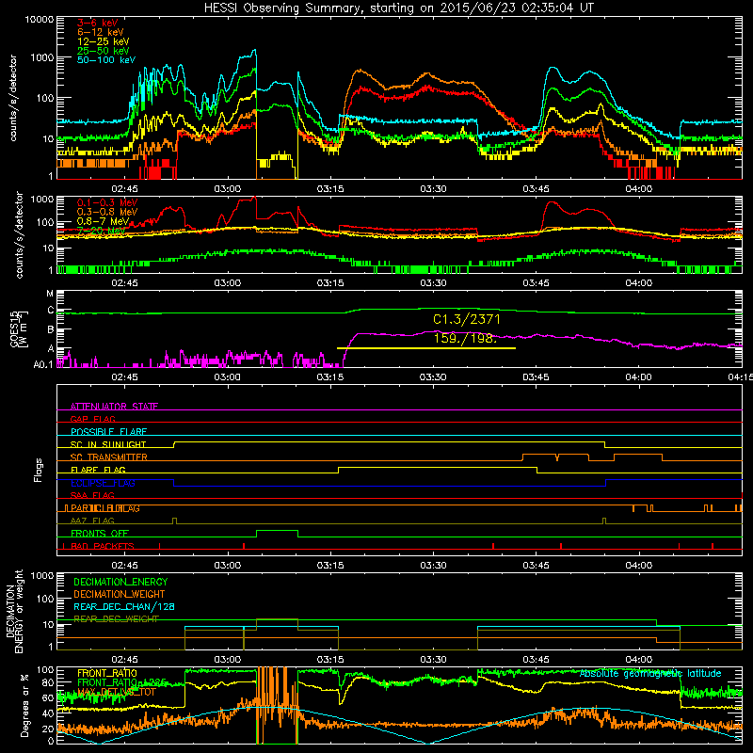Image resolution: width=753 pixels, height=753 pixels.
Task: Click the 04:15 time tick label
Action: pyautogui.click(x=741, y=377)
